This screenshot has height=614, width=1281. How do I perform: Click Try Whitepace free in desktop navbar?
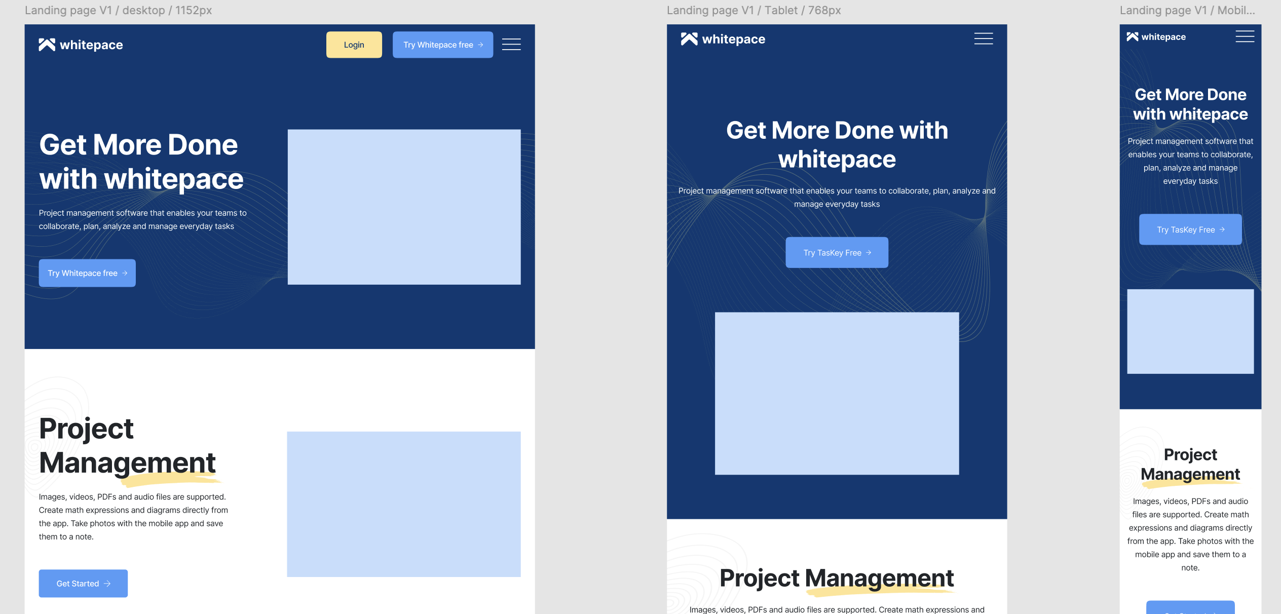coord(443,45)
